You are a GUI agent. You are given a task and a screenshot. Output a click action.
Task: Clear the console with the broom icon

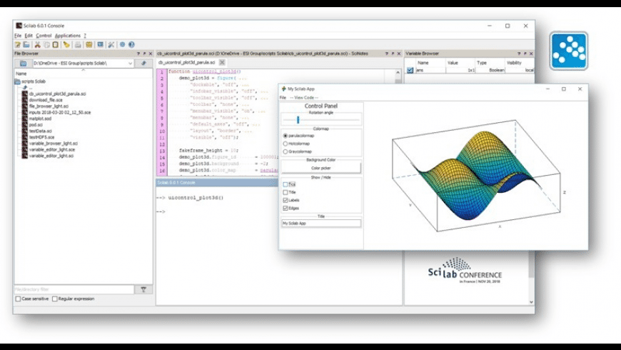pos(66,45)
